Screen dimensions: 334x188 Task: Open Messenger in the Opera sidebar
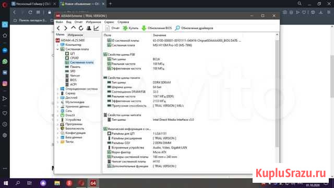(x=5, y=51)
